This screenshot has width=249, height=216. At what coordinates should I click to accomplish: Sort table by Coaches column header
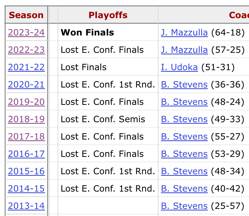238,15
